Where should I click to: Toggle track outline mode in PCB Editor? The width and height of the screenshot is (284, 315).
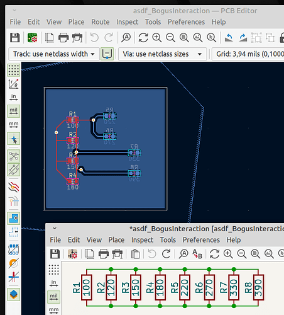click(x=14, y=277)
